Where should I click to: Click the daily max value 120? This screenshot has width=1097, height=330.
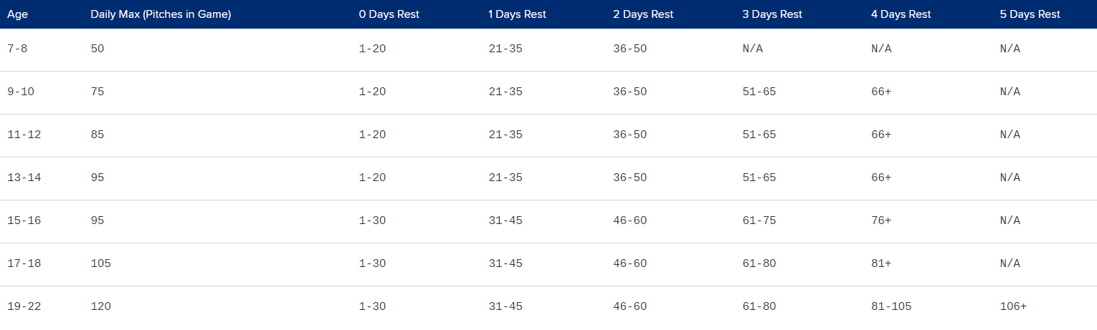[101, 306]
